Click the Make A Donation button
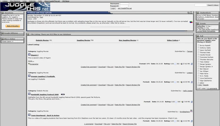220x126 pixels. point(13,26)
